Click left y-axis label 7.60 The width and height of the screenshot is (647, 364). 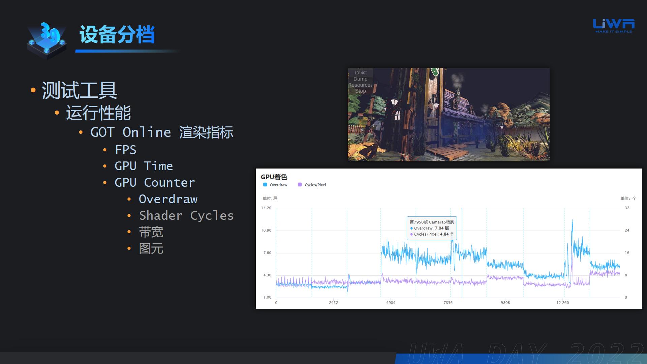point(267,253)
